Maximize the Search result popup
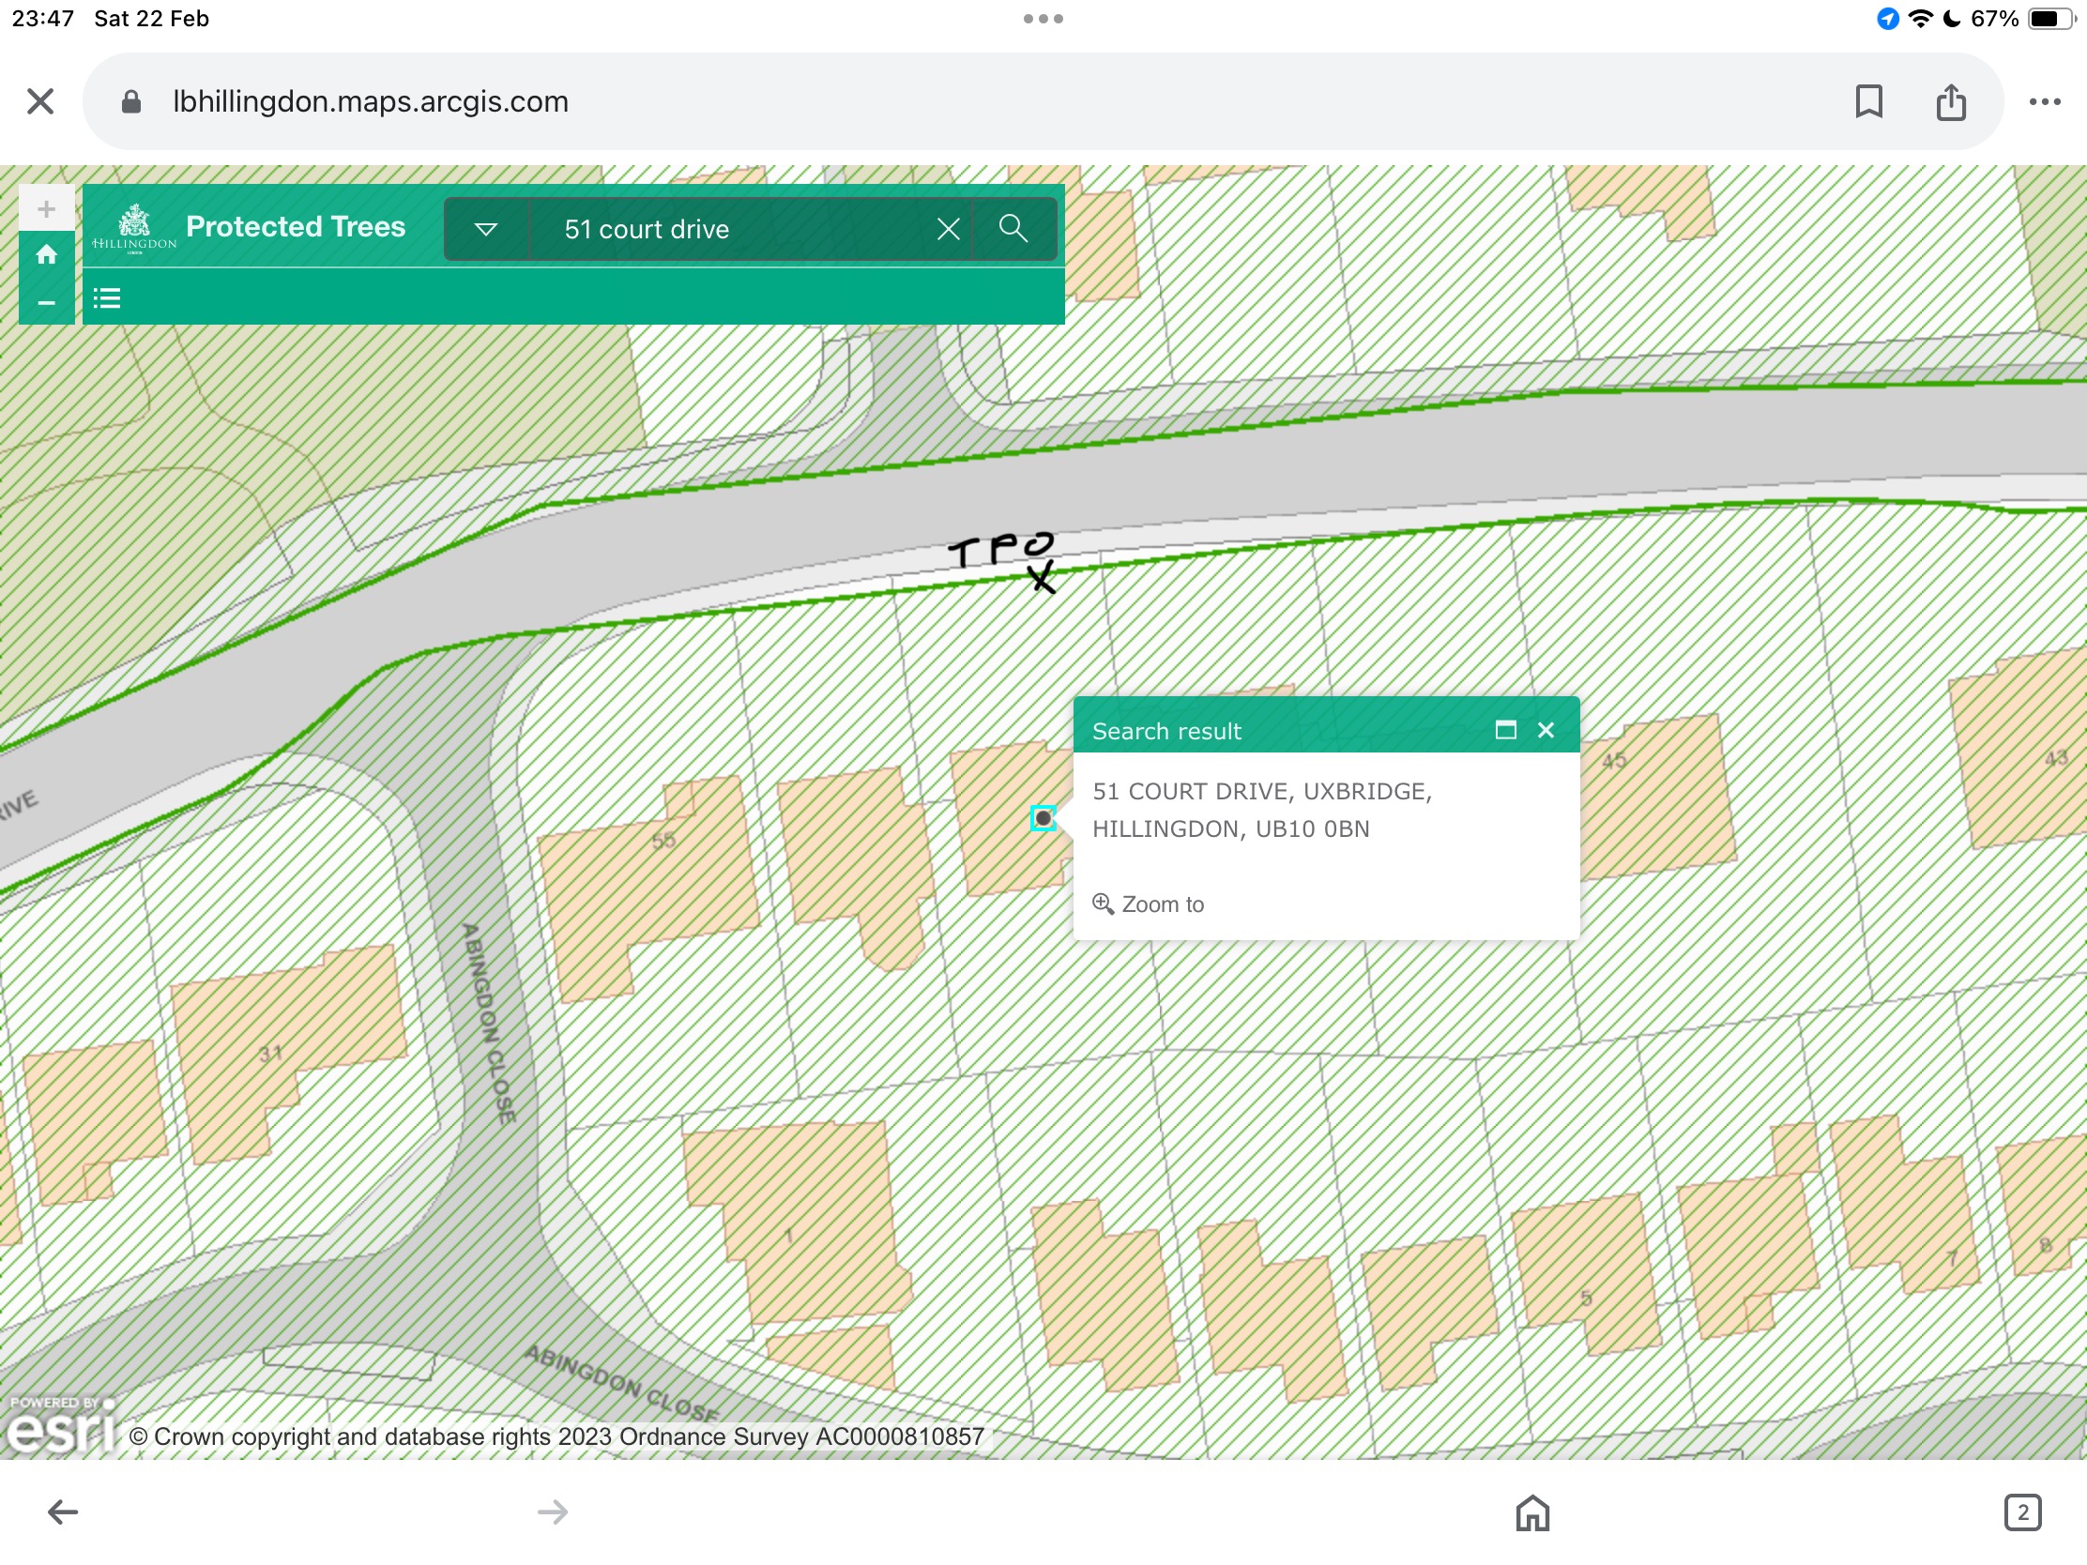 click(1505, 730)
